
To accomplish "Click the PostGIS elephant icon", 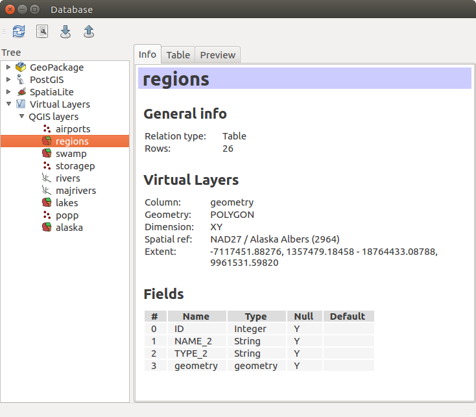I will (x=21, y=80).
